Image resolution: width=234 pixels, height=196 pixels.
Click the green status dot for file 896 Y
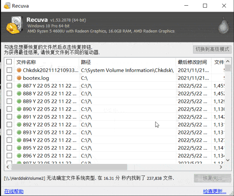pyautogui.click(x=19, y=155)
